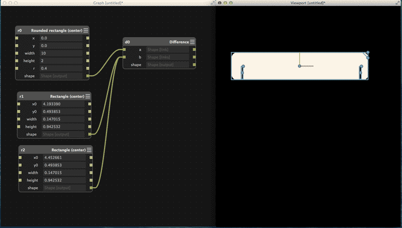Click r2's 'Rectangle (center)' title
The image size is (402, 228).
68,150
